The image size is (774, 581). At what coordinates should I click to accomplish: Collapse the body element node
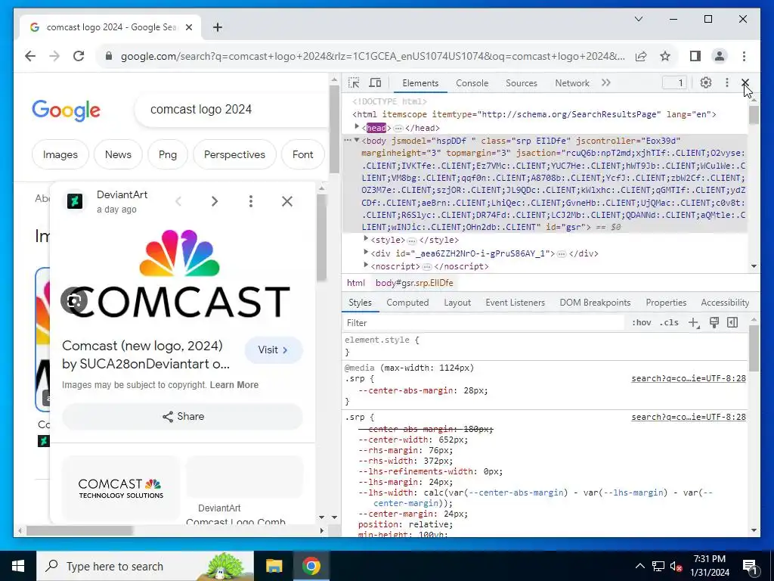357,140
